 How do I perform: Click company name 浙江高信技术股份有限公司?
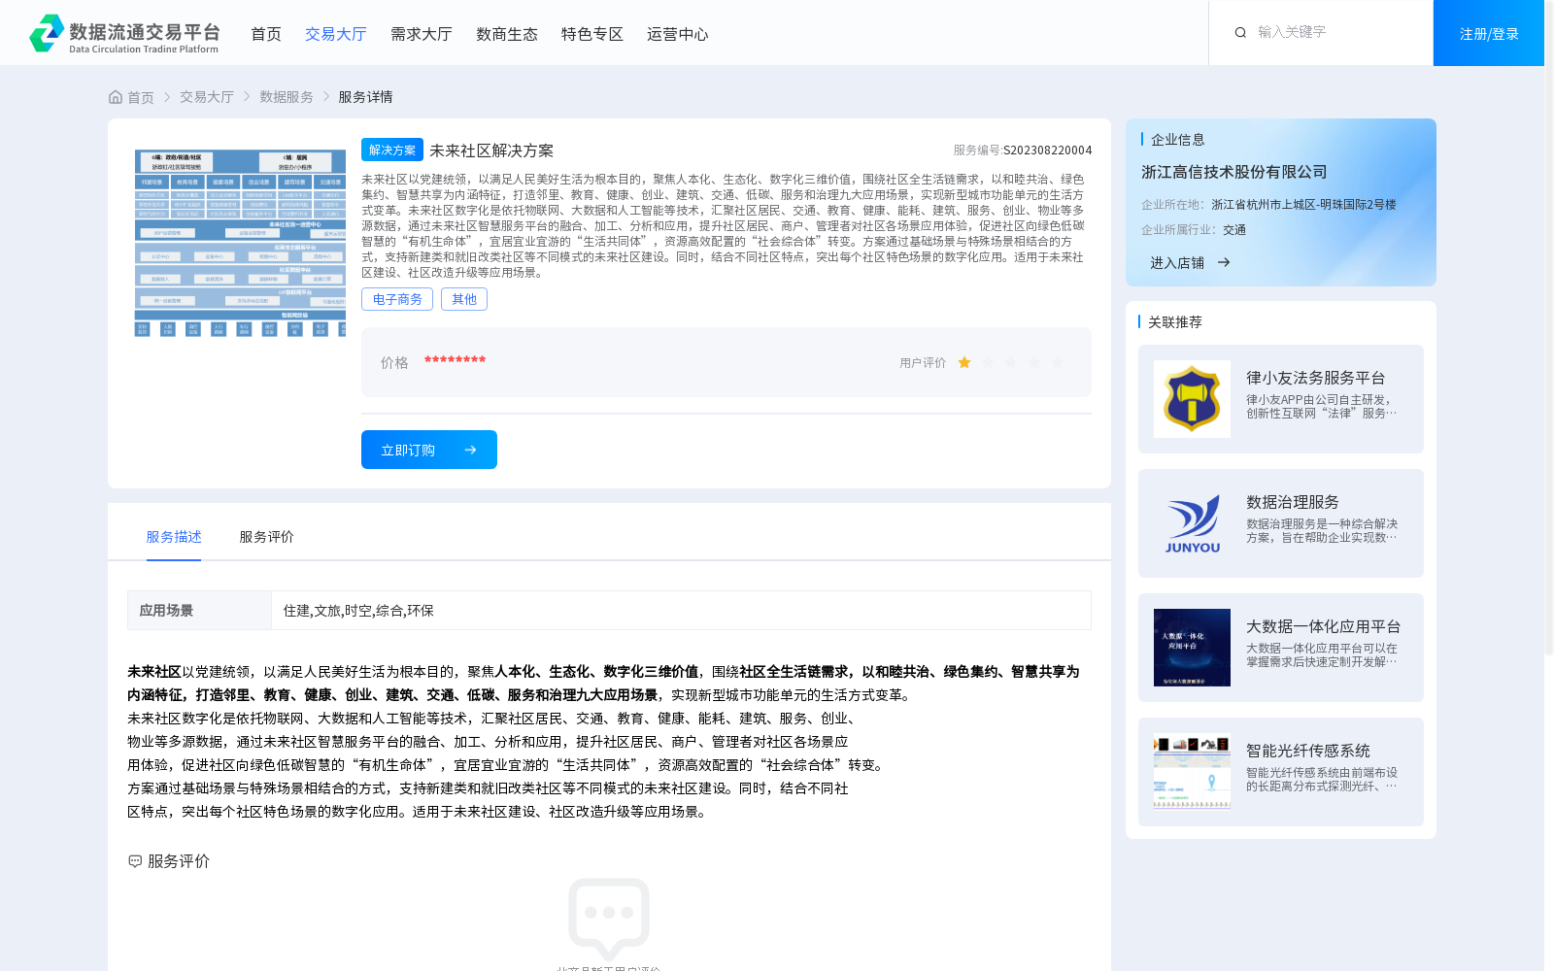1234,172
